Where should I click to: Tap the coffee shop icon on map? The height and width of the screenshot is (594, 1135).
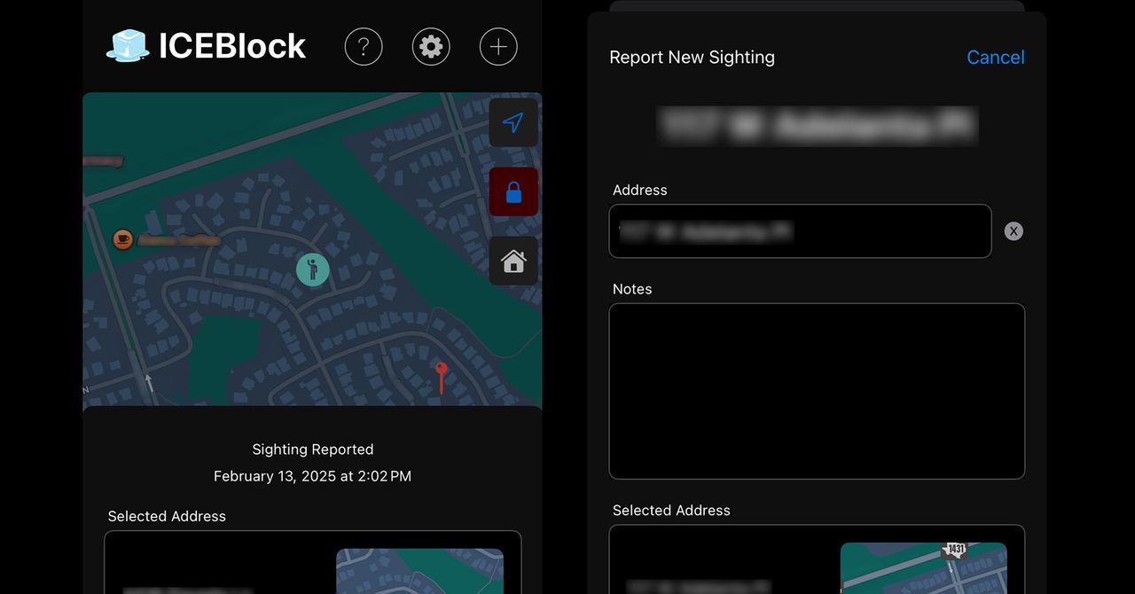pos(122,239)
